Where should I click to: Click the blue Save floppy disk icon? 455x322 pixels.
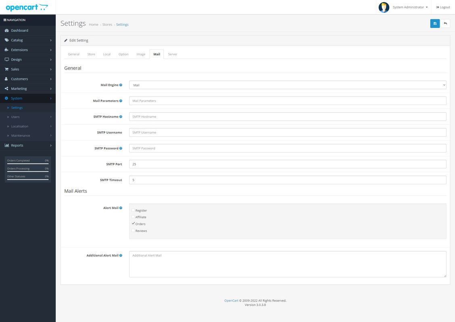[435, 23]
